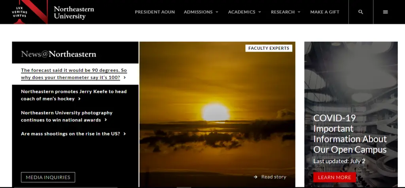Image resolution: width=405 pixels, height=188 pixels.
Task: Open the Read story link
Action: coord(274,177)
